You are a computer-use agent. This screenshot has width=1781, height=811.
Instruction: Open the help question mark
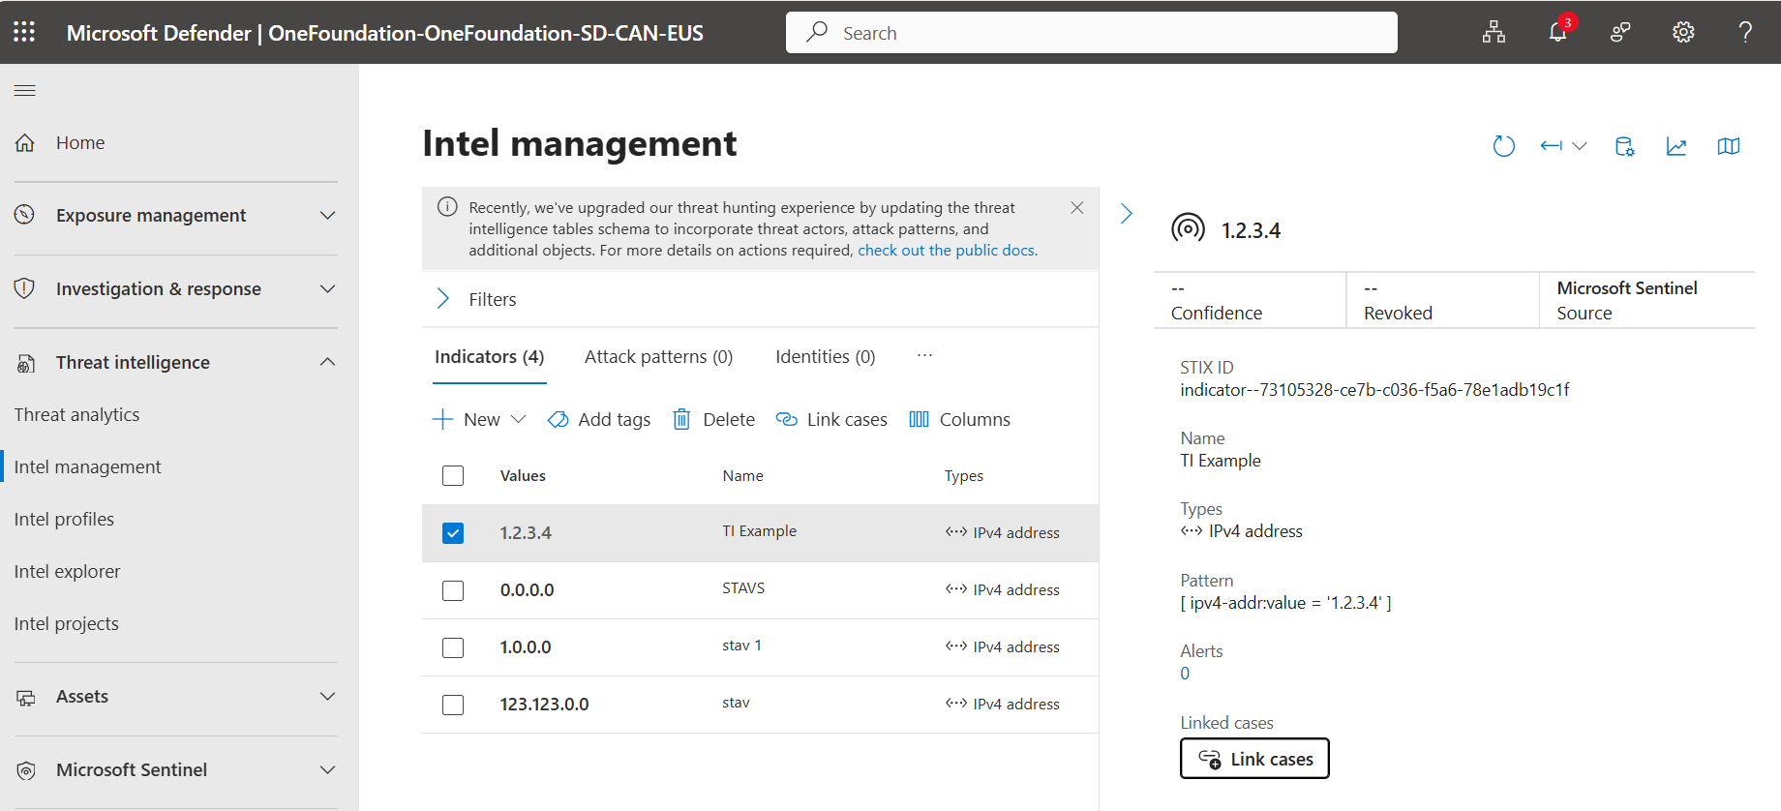1745,32
